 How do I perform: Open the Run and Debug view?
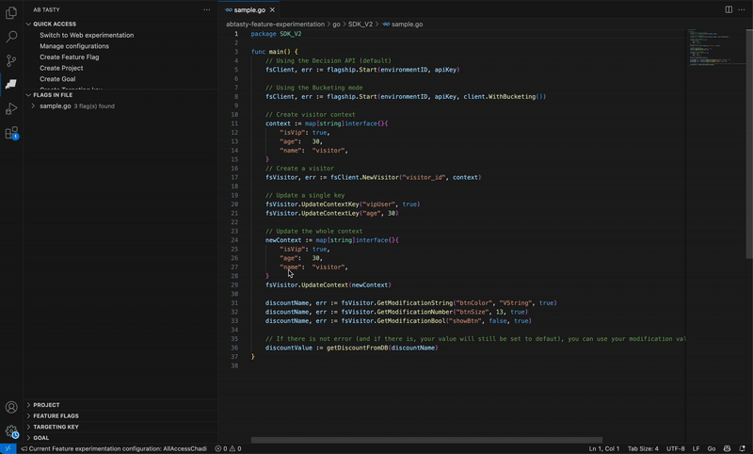[11, 109]
